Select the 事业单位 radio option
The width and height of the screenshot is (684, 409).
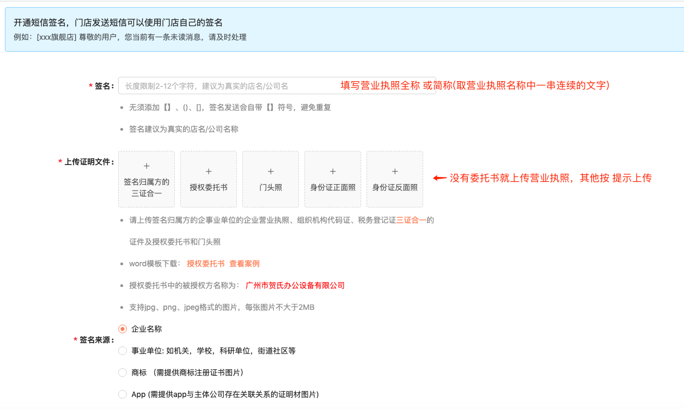pos(123,351)
